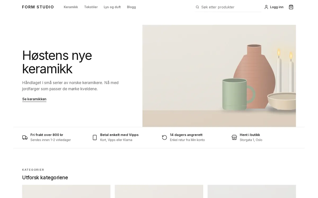Image resolution: width=318 pixels, height=198 pixels.
Task: Click Kort, Vipps eller Klarna text
Action: pos(116,140)
